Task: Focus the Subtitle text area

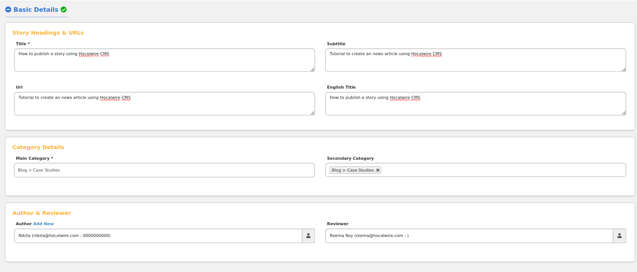Action: click(475, 60)
